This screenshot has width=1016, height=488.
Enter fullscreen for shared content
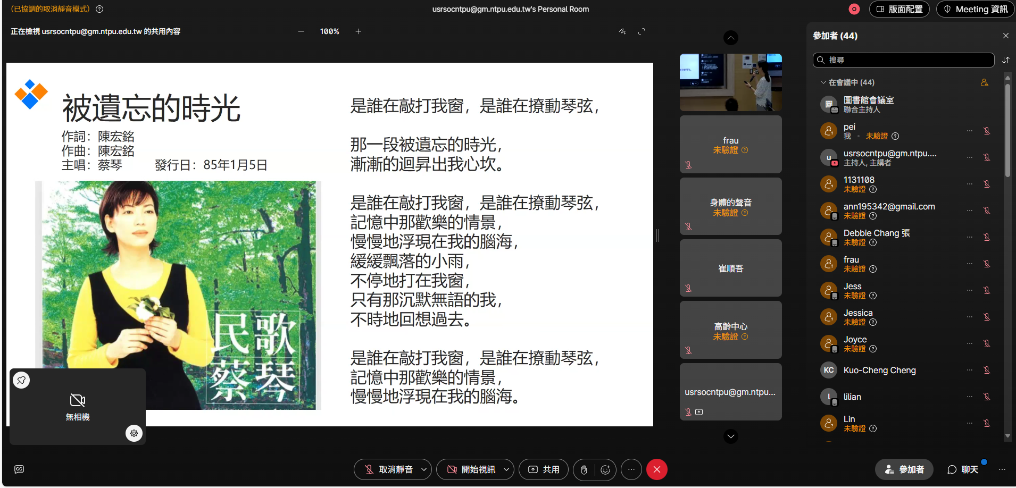(642, 31)
